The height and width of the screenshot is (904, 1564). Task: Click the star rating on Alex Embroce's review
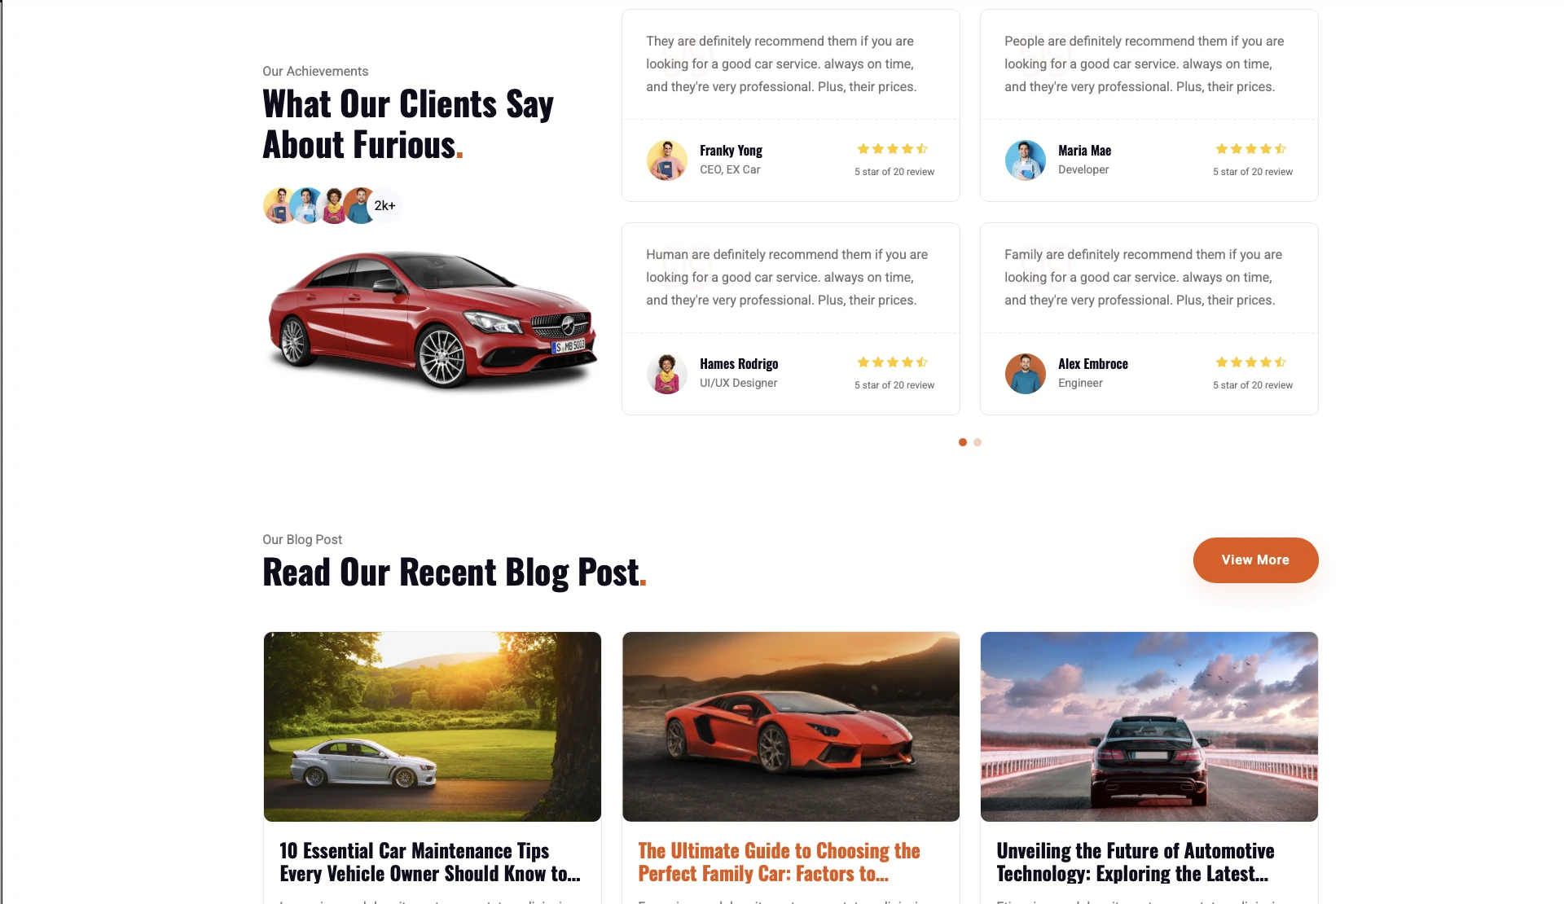(1250, 362)
